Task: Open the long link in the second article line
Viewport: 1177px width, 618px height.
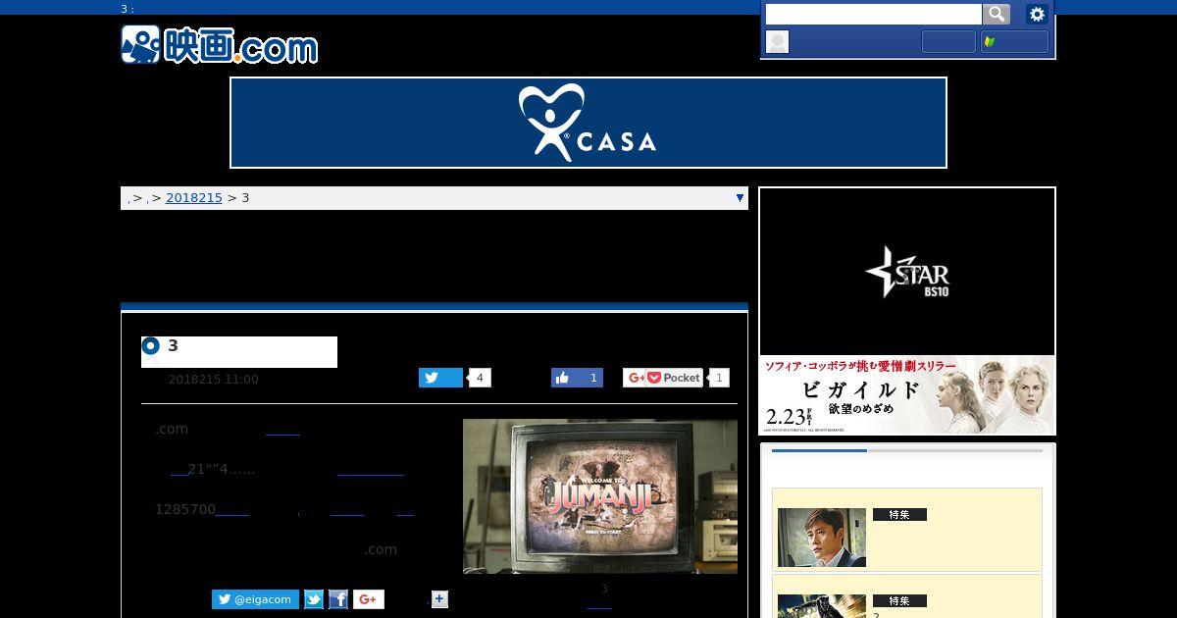Action: pyautogui.click(x=371, y=469)
